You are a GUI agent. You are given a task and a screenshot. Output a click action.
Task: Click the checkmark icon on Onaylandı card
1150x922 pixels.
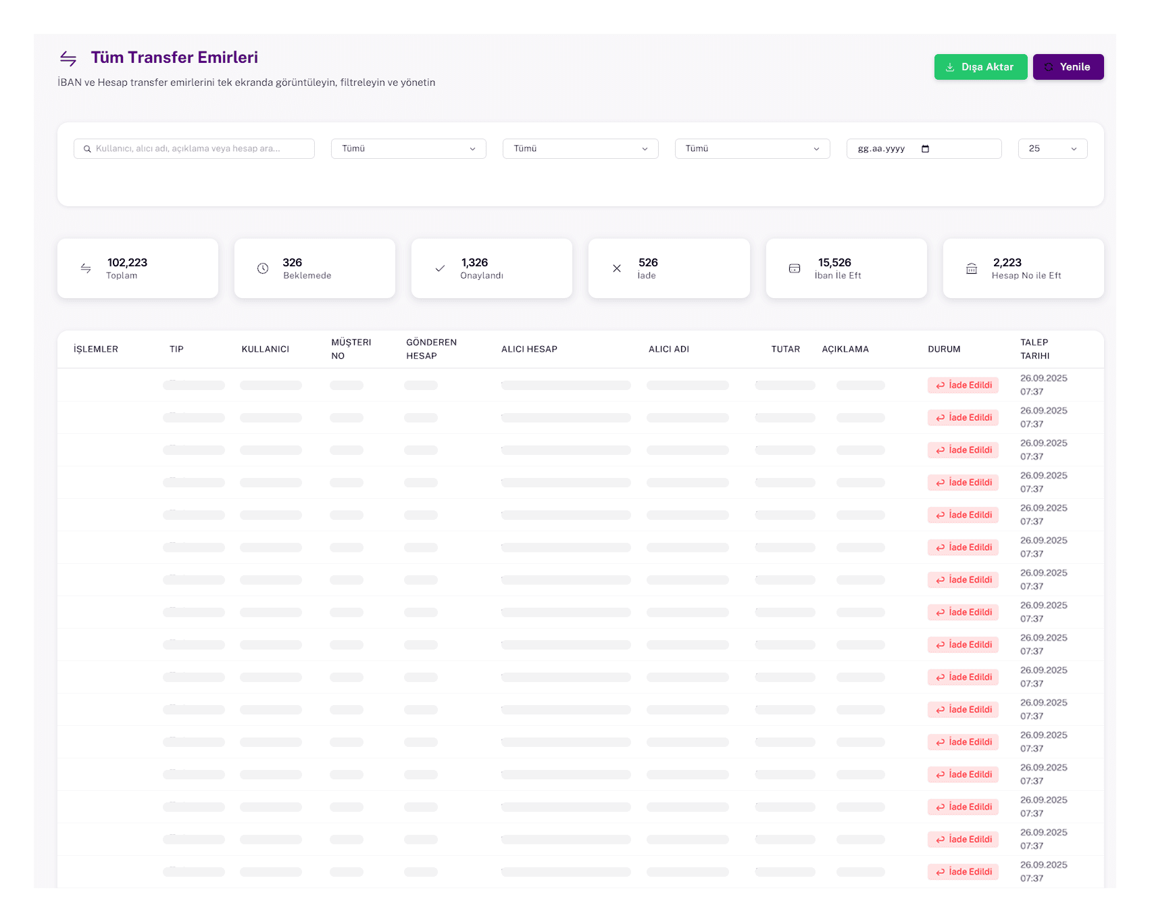tap(440, 268)
